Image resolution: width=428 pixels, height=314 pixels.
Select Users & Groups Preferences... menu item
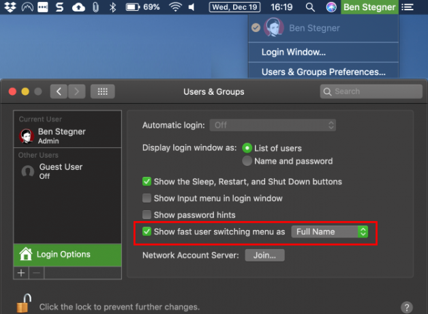pyautogui.click(x=323, y=72)
